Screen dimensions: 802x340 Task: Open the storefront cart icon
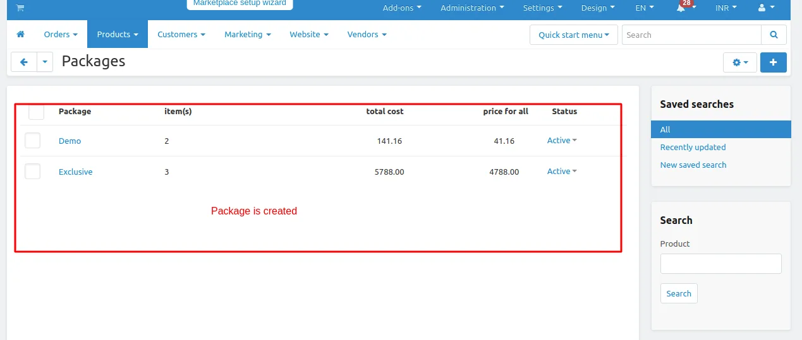[20, 8]
